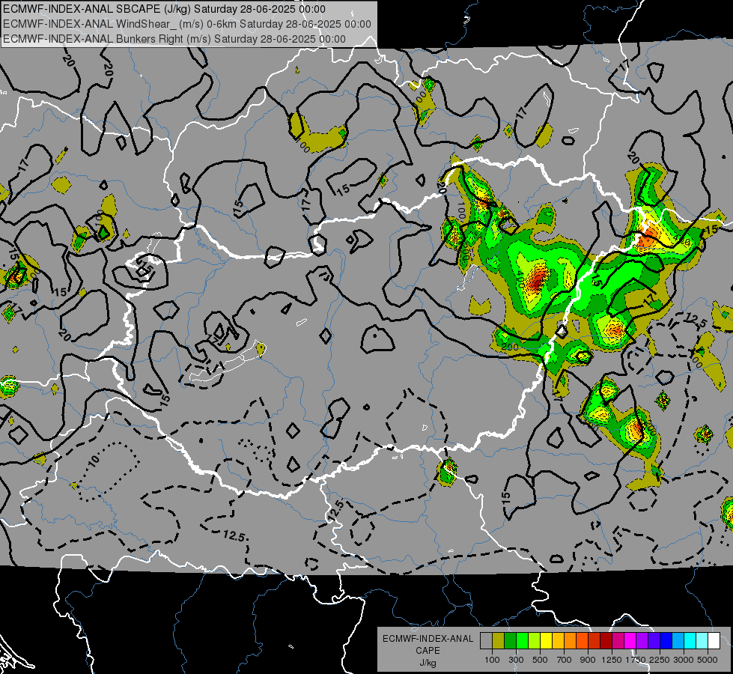The height and width of the screenshot is (674, 733).
Task: Click the "3000" value under the legend
Action: click(x=684, y=660)
